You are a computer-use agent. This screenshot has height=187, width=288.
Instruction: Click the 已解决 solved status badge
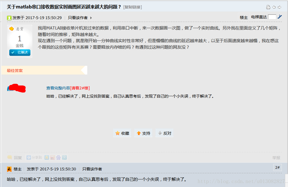[x=19, y=52]
